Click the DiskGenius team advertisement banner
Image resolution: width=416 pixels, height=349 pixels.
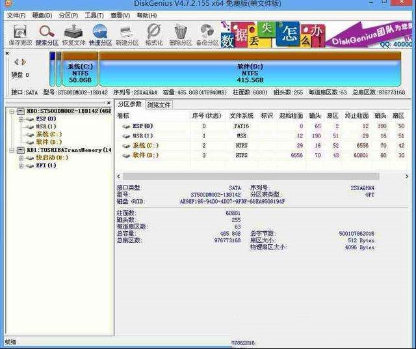[x=317, y=35]
